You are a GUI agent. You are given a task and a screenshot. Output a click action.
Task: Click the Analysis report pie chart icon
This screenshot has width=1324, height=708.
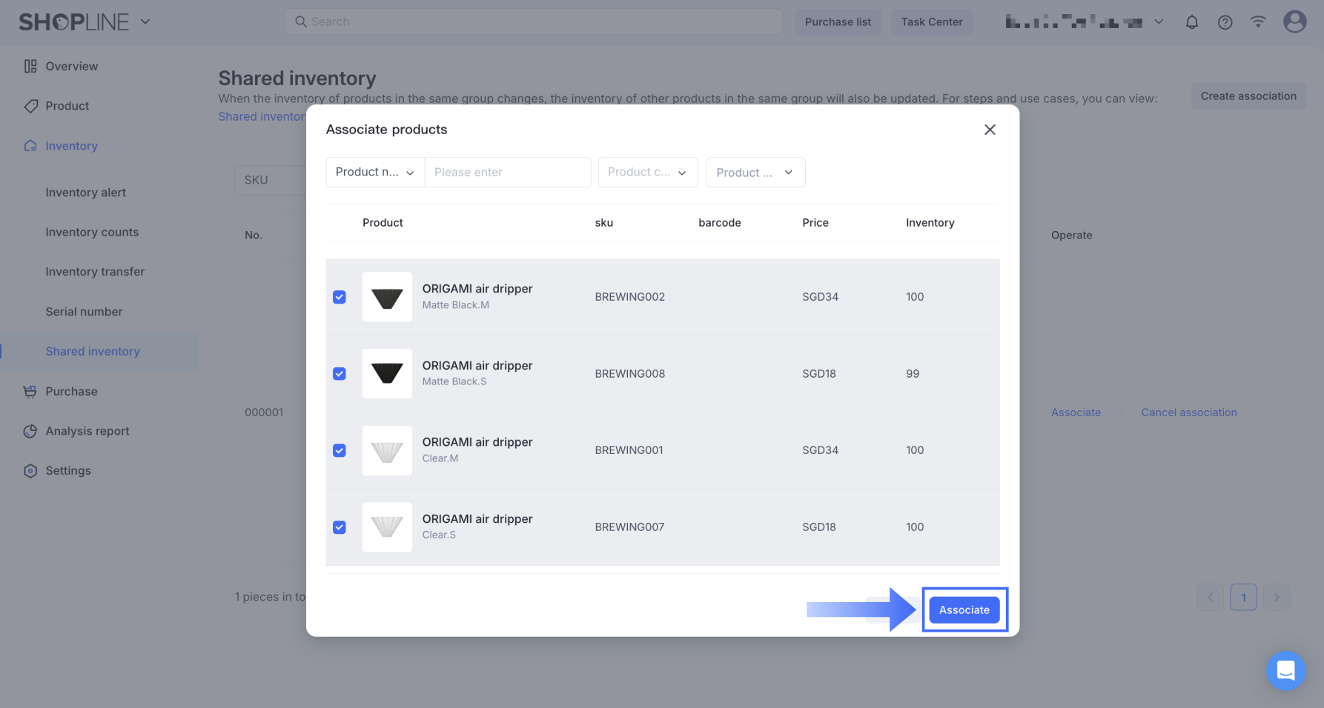[30, 431]
